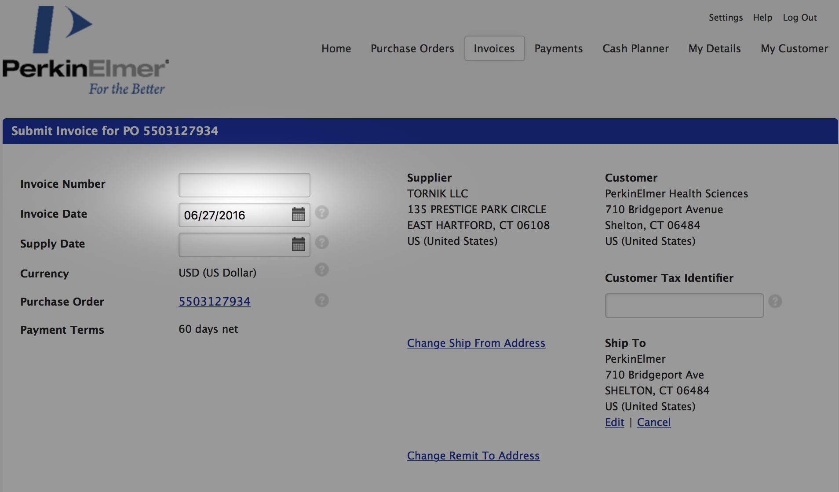Viewport: 839px width, 492px height.
Task: Open Settings in the top bar
Action: (726, 18)
